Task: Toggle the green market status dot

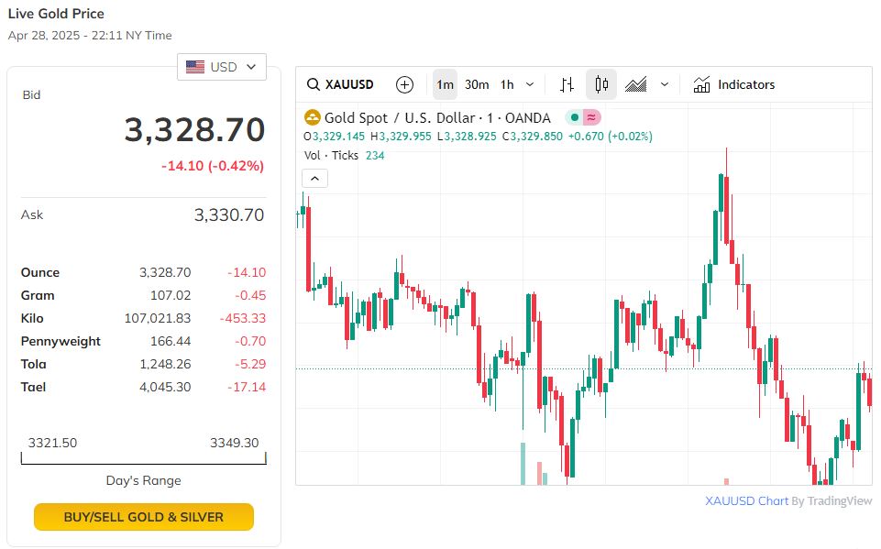Action: click(574, 117)
